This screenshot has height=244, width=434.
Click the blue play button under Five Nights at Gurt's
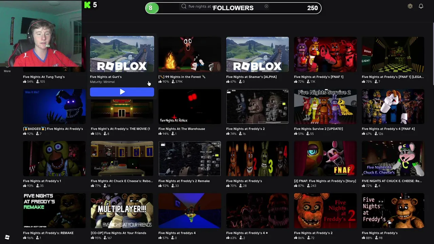click(x=122, y=92)
